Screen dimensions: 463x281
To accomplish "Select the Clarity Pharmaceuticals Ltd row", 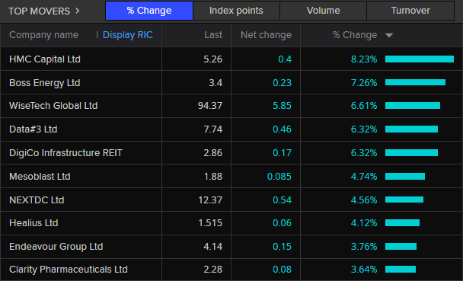I will coord(231,270).
